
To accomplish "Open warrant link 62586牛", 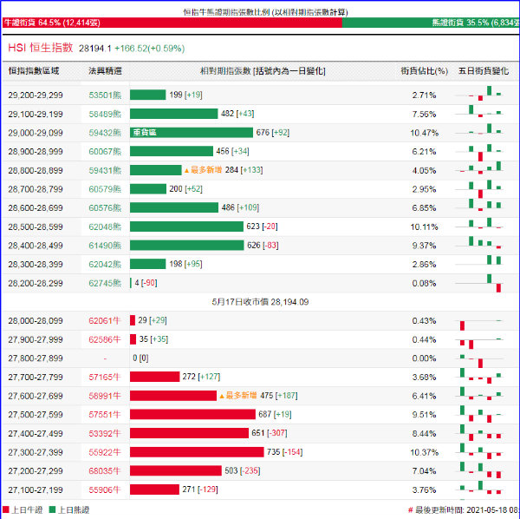I will click(x=105, y=339).
